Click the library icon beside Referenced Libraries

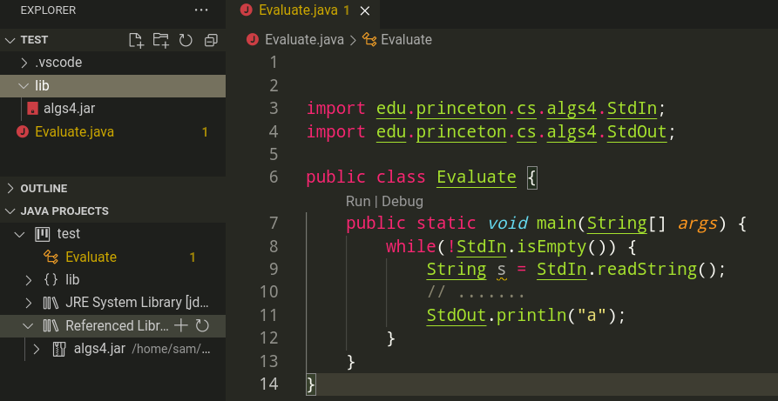point(51,325)
